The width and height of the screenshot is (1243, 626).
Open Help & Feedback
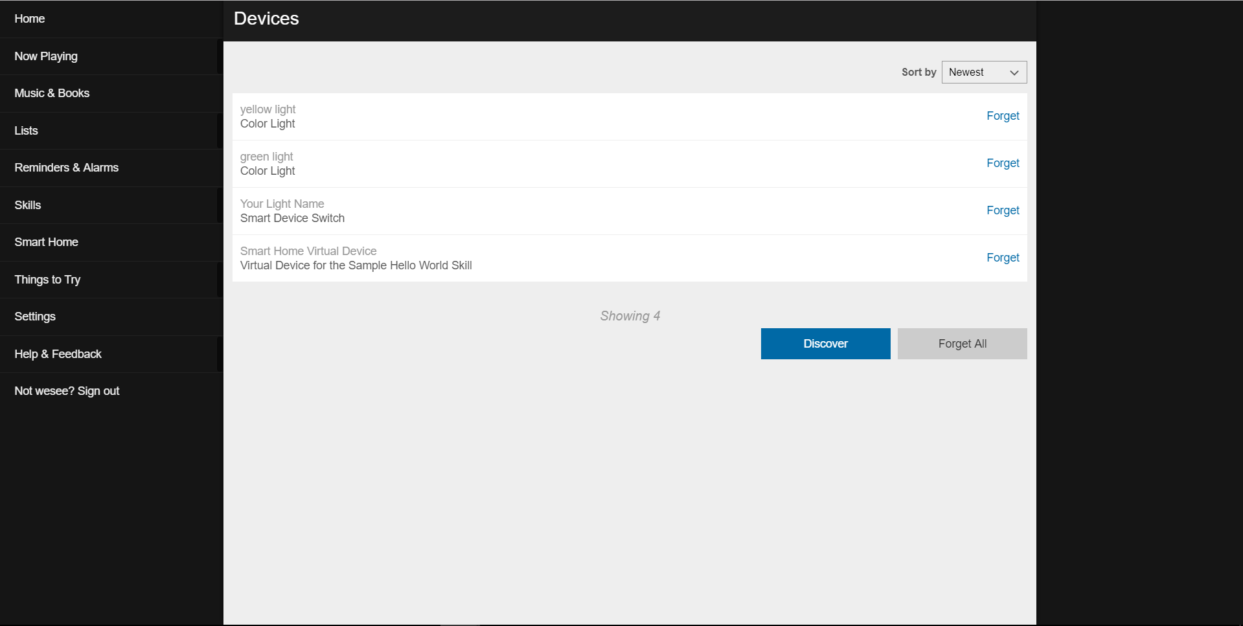pyautogui.click(x=58, y=354)
